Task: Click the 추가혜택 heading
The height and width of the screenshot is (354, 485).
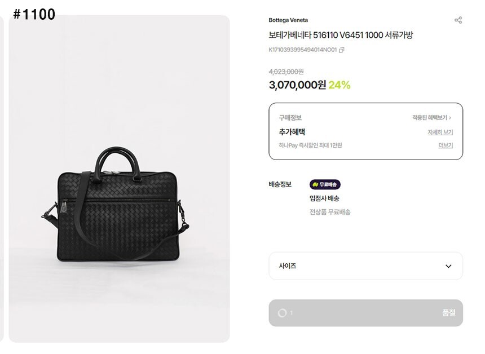Action: point(292,132)
